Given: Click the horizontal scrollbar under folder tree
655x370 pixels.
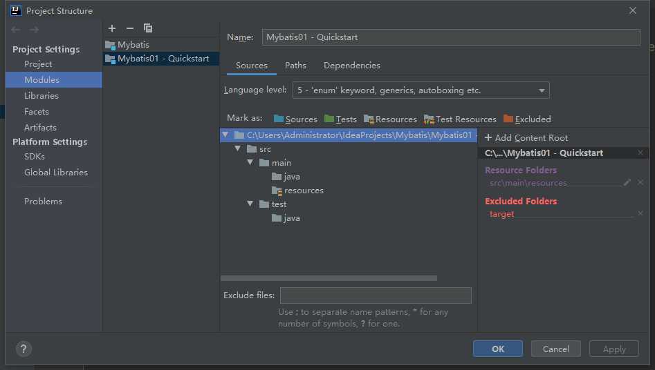Looking at the screenshot, I should pos(329,277).
